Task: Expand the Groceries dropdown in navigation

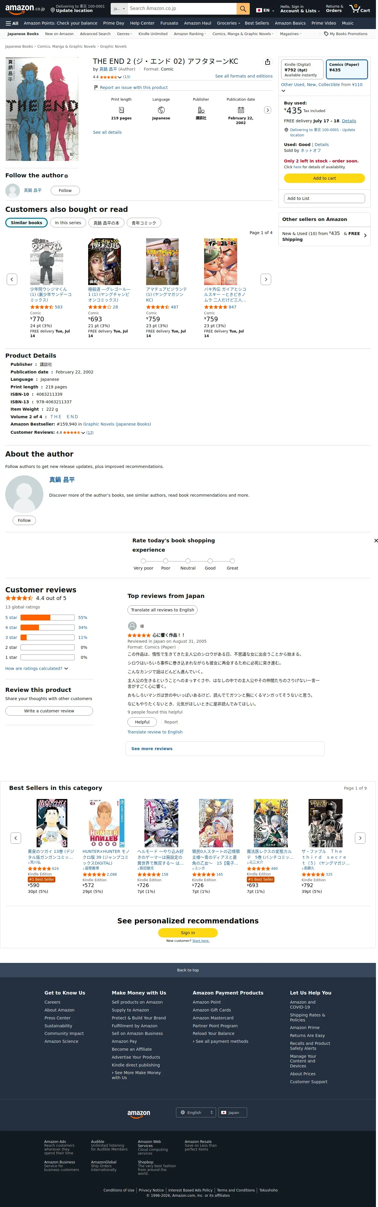Action: coord(228,23)
